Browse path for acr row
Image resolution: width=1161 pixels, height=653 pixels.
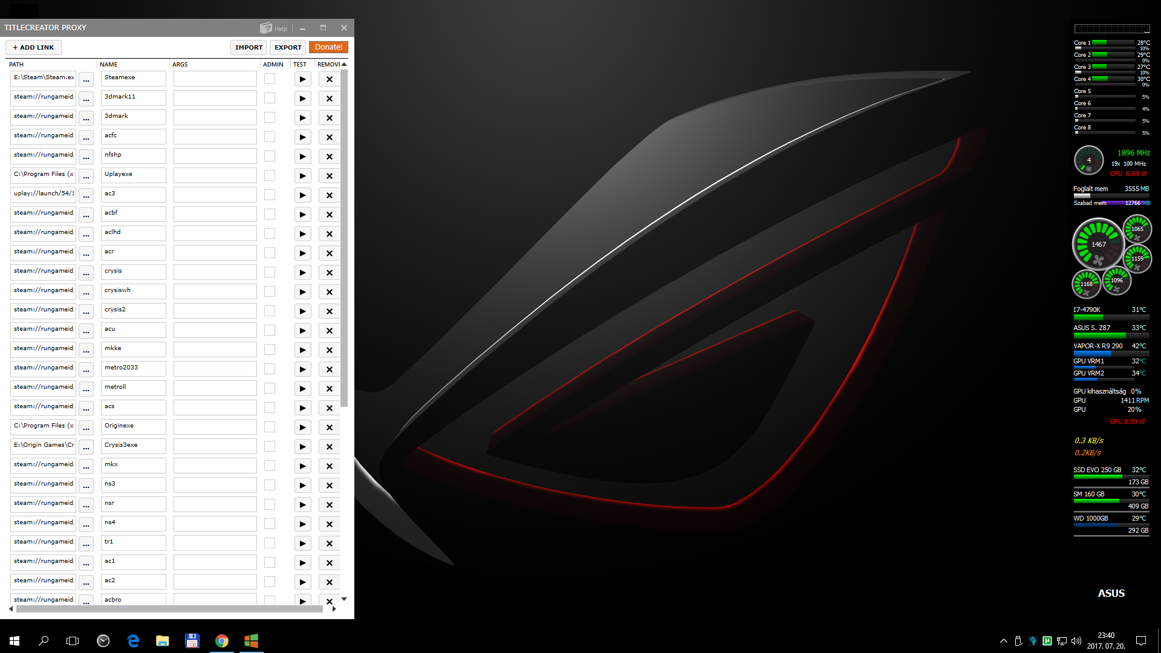pos(86,253)
